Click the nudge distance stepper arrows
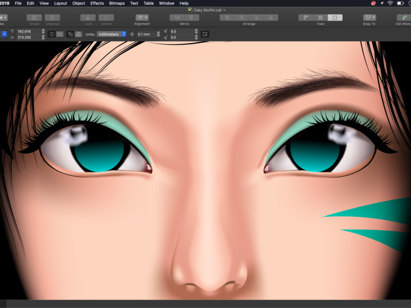The image size is (411, 308). coord(159,34)
